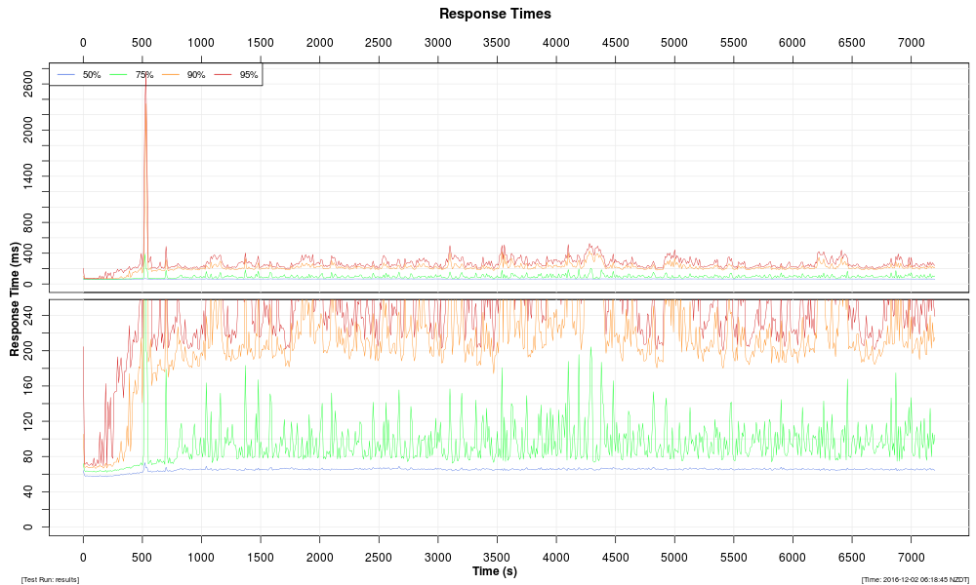Click the green 75% legend line swatch
The image size is (976, 585).
pos(118,75)
